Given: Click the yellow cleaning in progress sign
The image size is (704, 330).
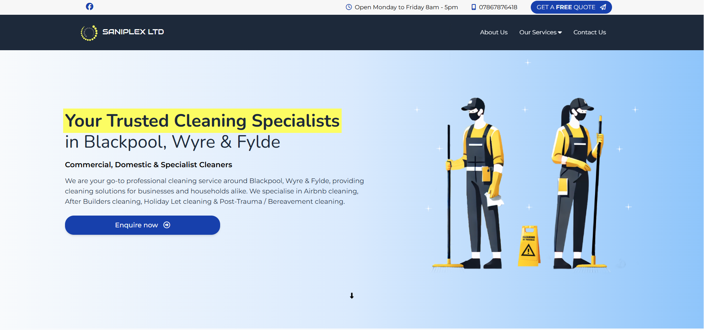Looking at the screenshot, I should [x=529, y=246].
